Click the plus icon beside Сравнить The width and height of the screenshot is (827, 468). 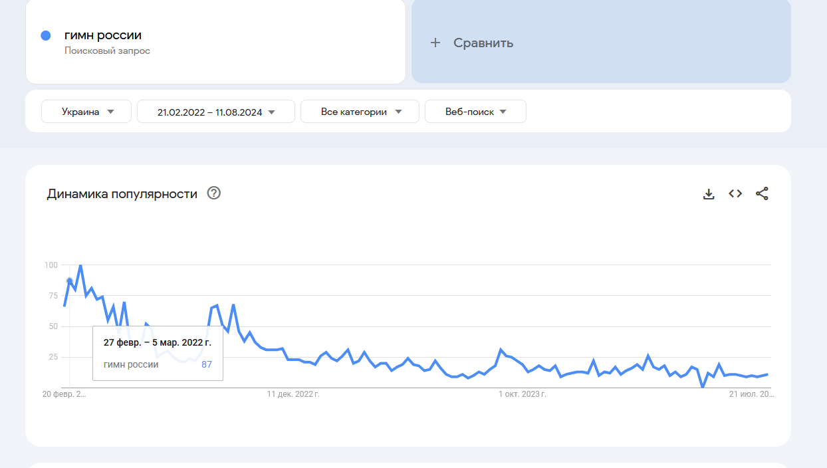pyautogui.click(x=435, y=43)
